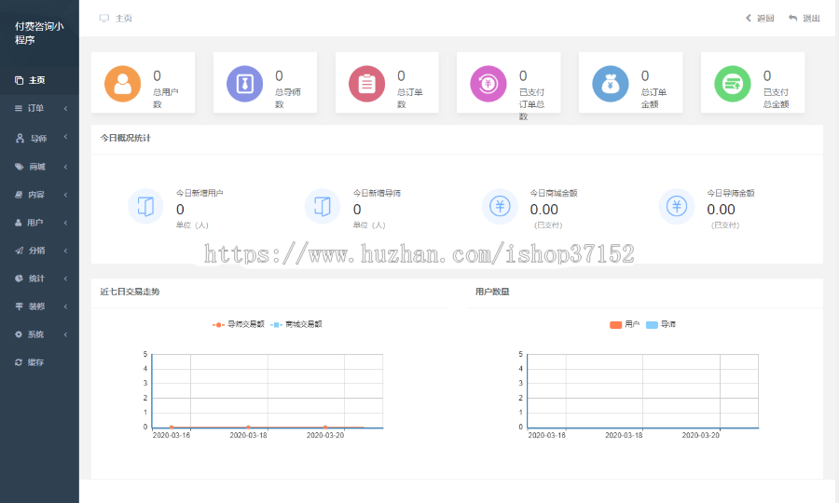Image resolution: width=839 pixels, height=503 pixels.
Task: Click the 分销 paper-plane icon in sidebar
Action: tap(20, 251)
